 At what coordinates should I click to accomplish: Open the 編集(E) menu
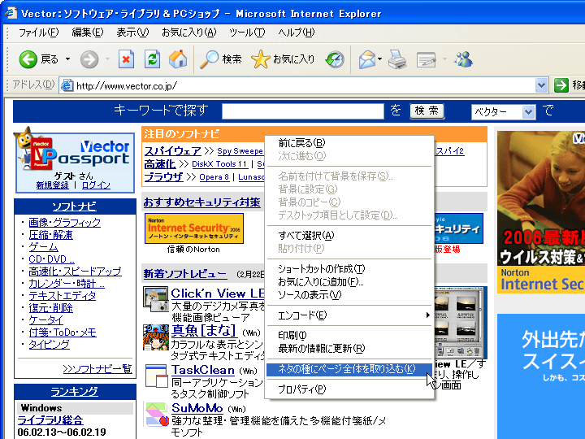[87, 33]
